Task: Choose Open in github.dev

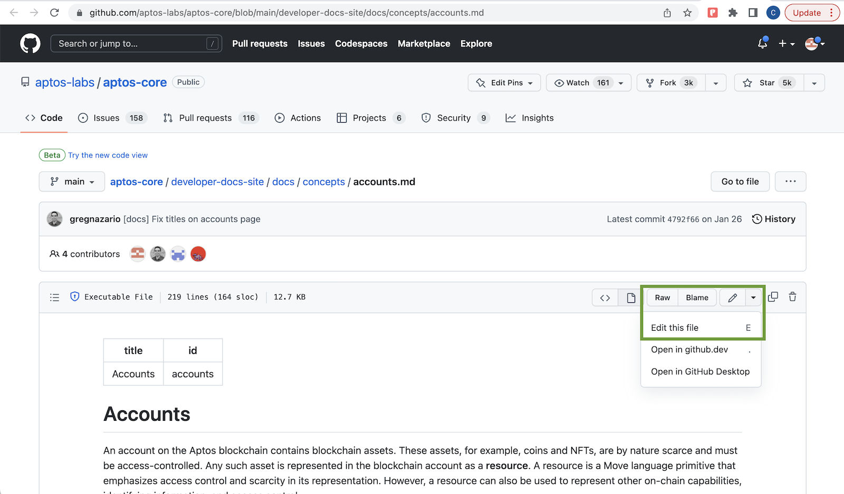Action: pos(701,350)
